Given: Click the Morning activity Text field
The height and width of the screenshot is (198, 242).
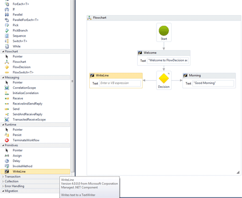Looking at the screenshot, I should point(213,83).
